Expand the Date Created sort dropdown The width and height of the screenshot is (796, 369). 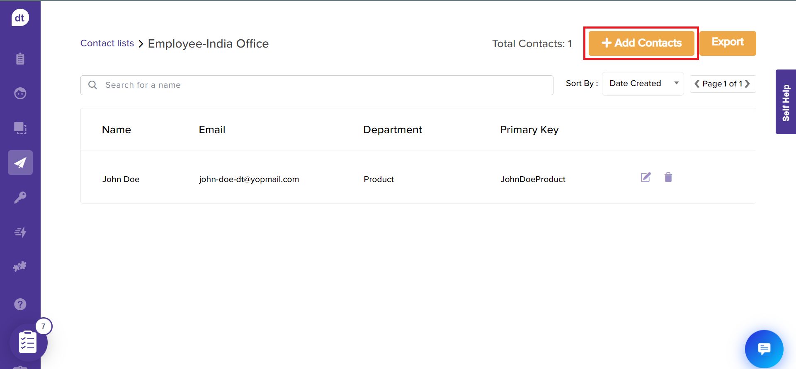tap(642, 84)
